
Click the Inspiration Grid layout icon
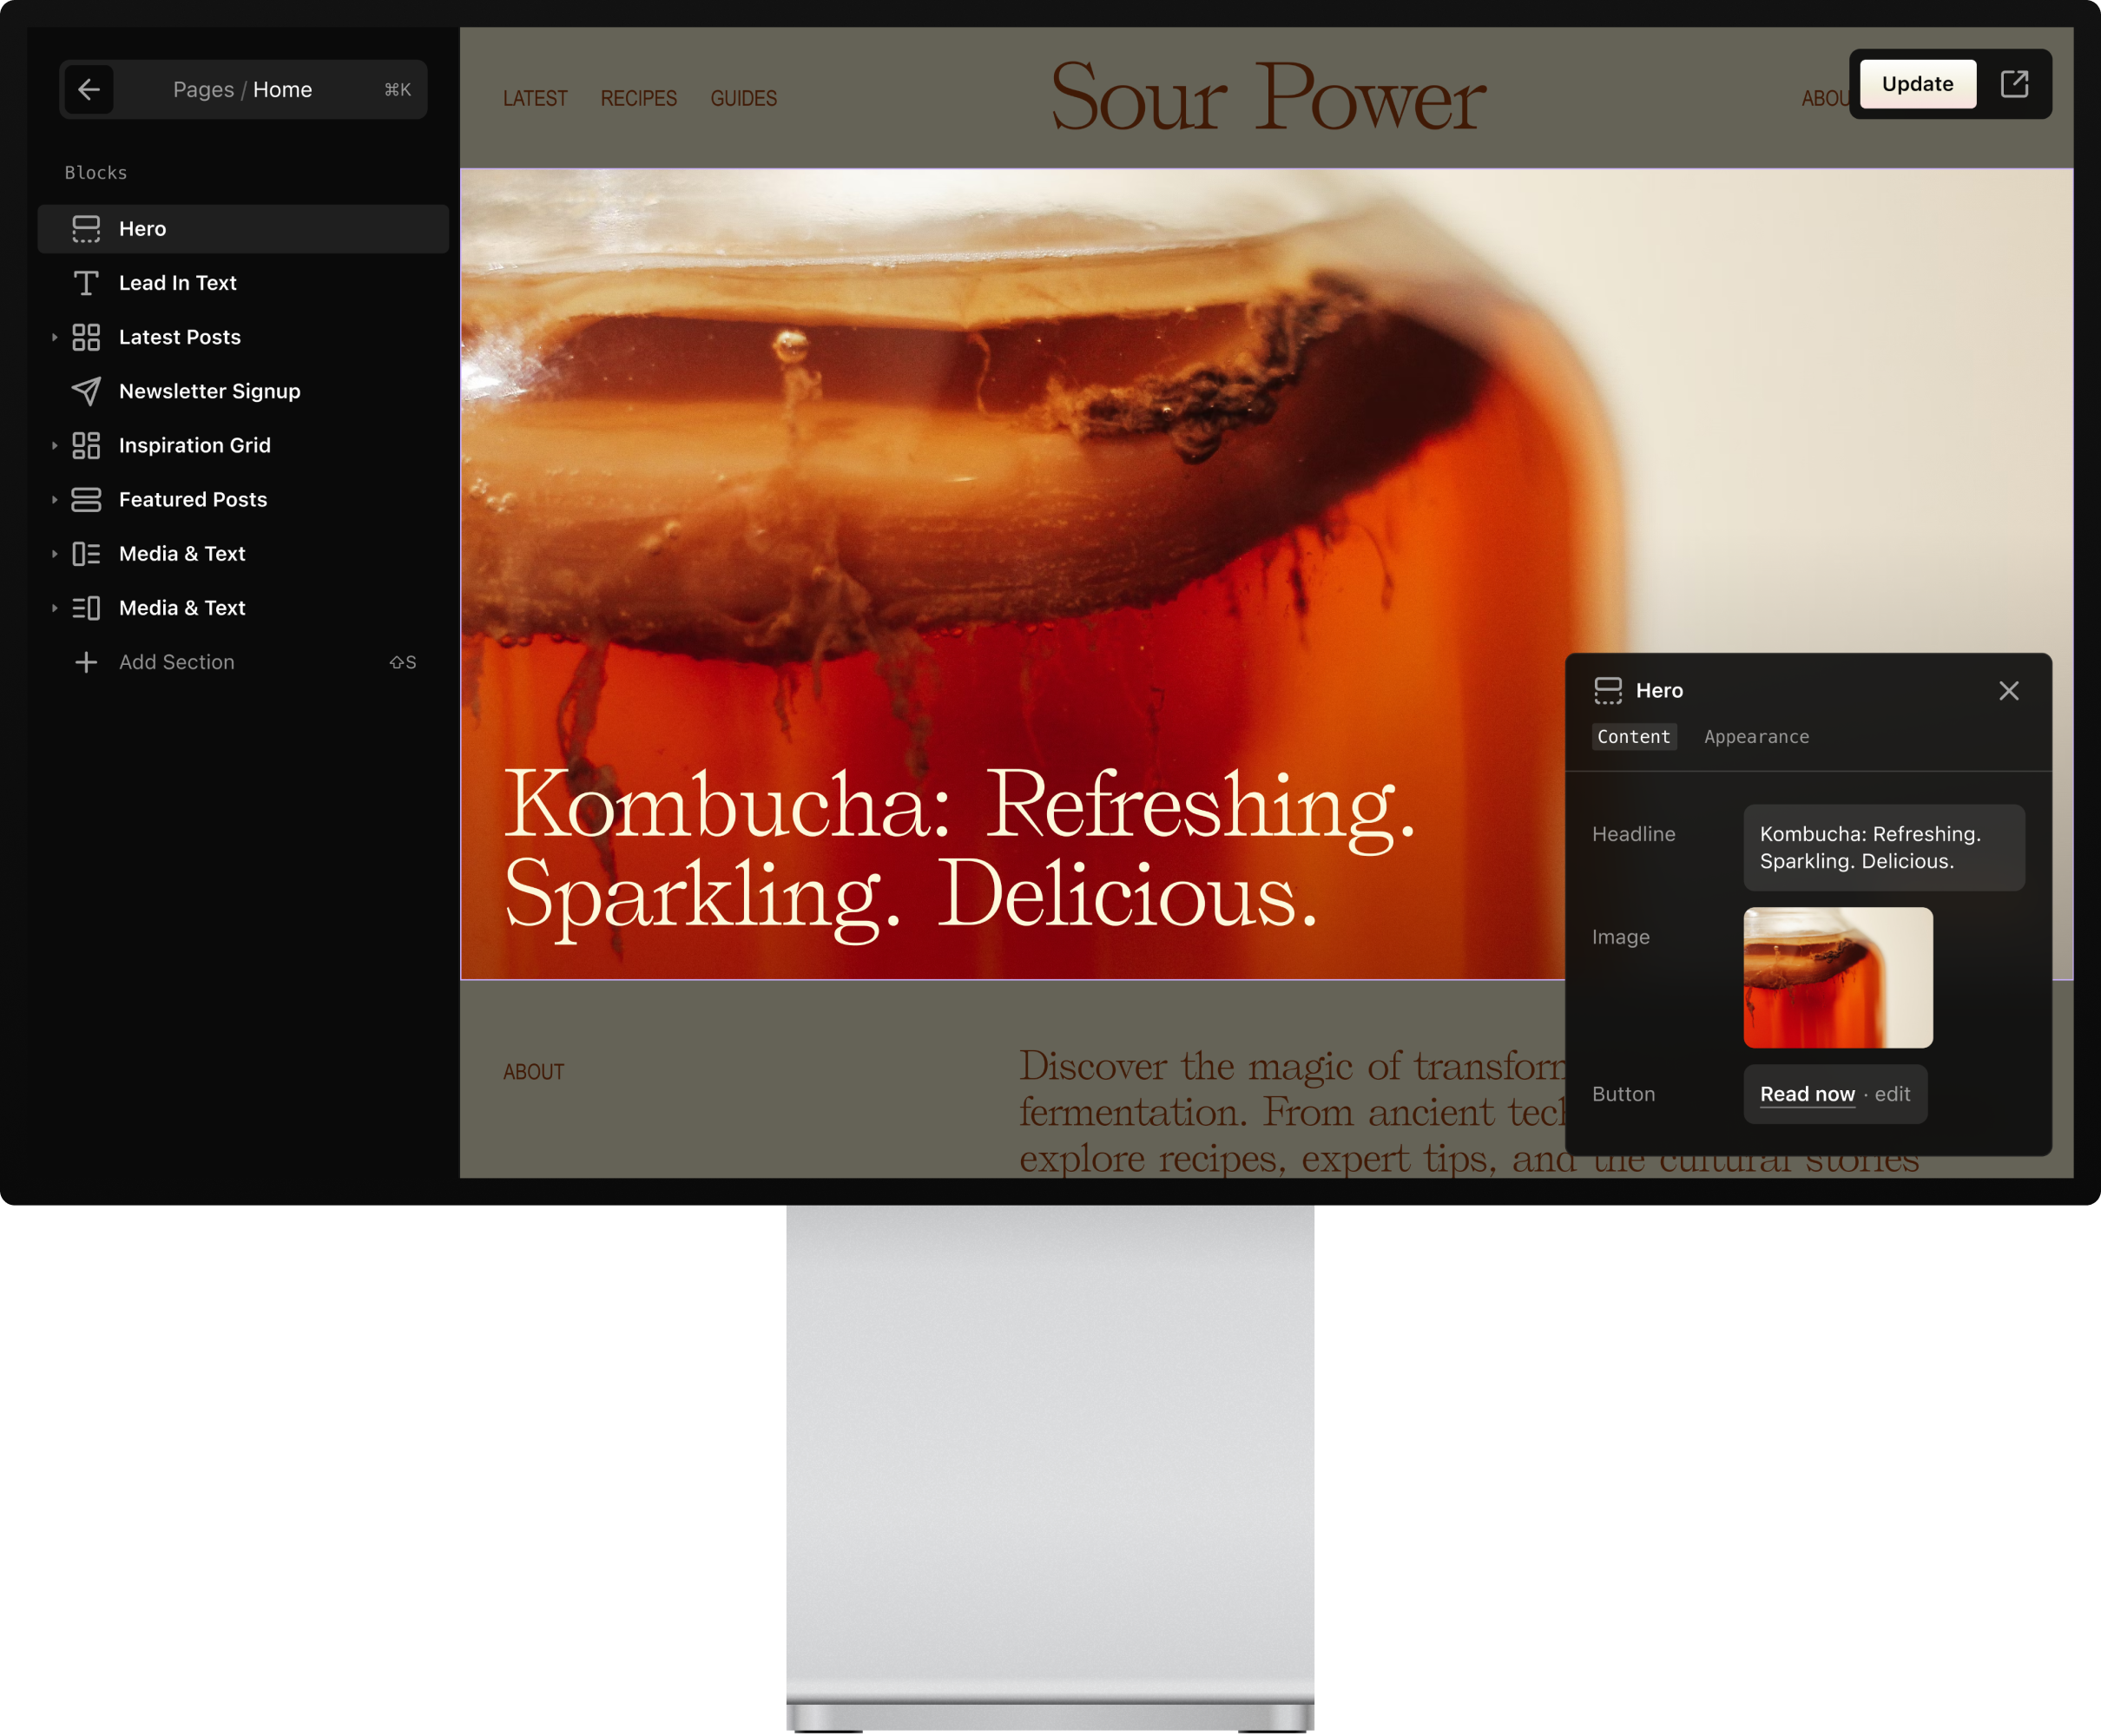pos(86,445)
